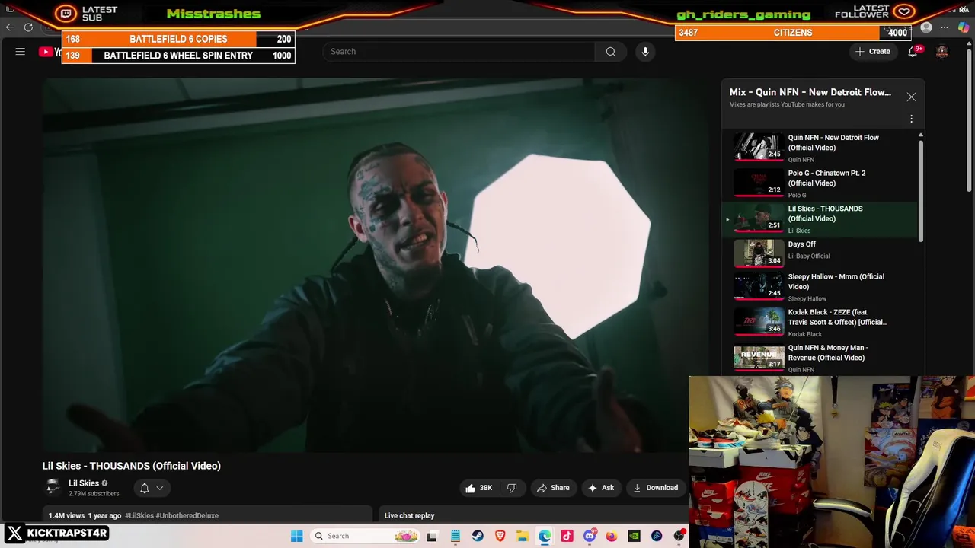Switch to Microsoft Edge on the taskbar
Screen dimensions: 975x548
[545, 536]
